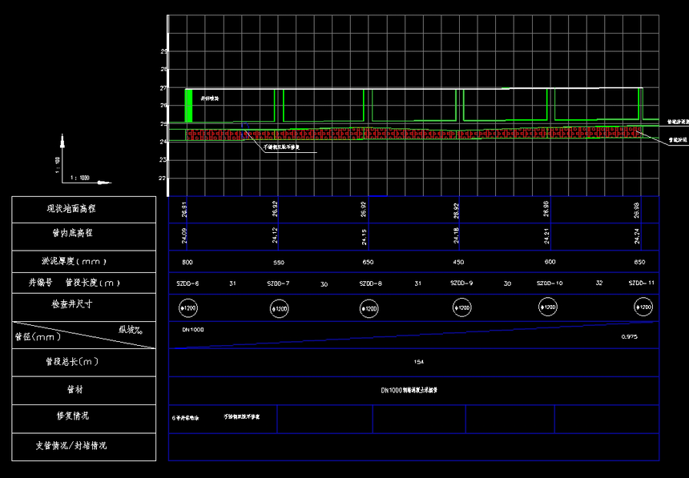Click the φ1200 circle under SZDD-6
Viewport: 689px width, 478px height.
click(188, 308)
